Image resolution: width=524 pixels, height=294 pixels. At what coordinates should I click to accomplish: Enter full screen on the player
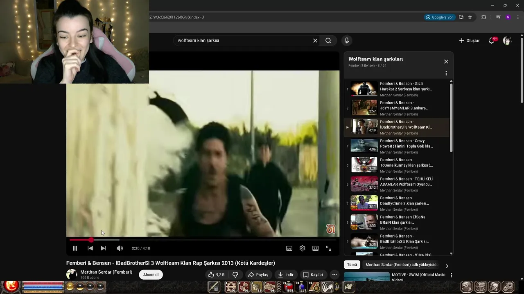(329, 248)
